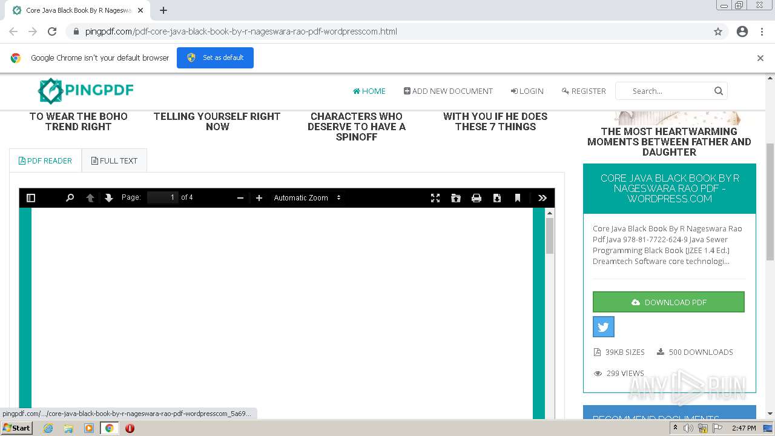This screenshot has height=436, width=775.
Task: Open Internet Explorer from taskbar
Action: (48, 428)
